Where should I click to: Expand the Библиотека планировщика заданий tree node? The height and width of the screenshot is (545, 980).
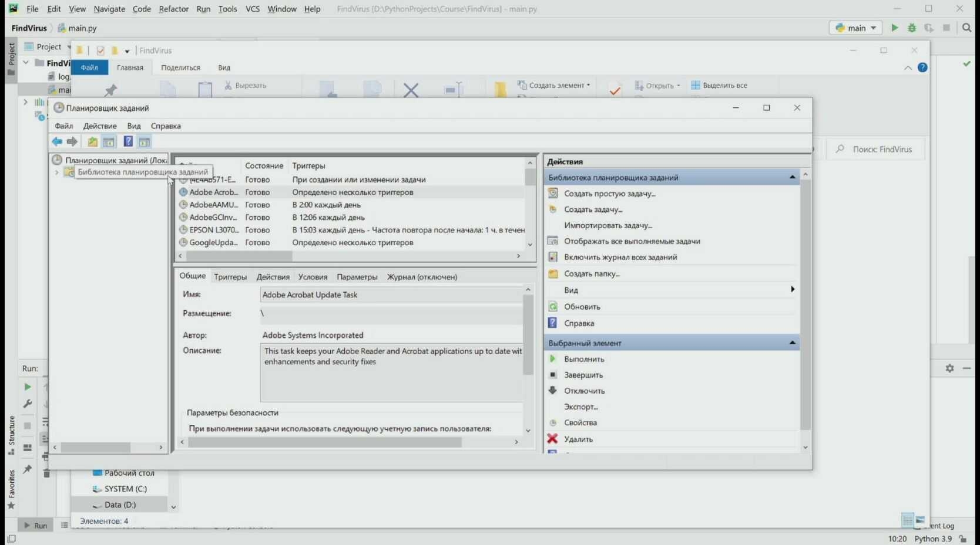point(56,172)
